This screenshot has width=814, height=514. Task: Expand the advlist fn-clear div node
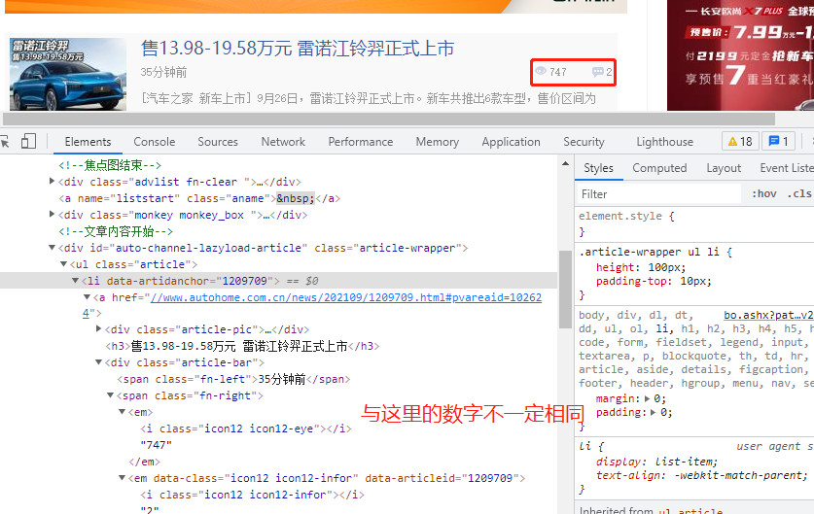coord(52,181)
